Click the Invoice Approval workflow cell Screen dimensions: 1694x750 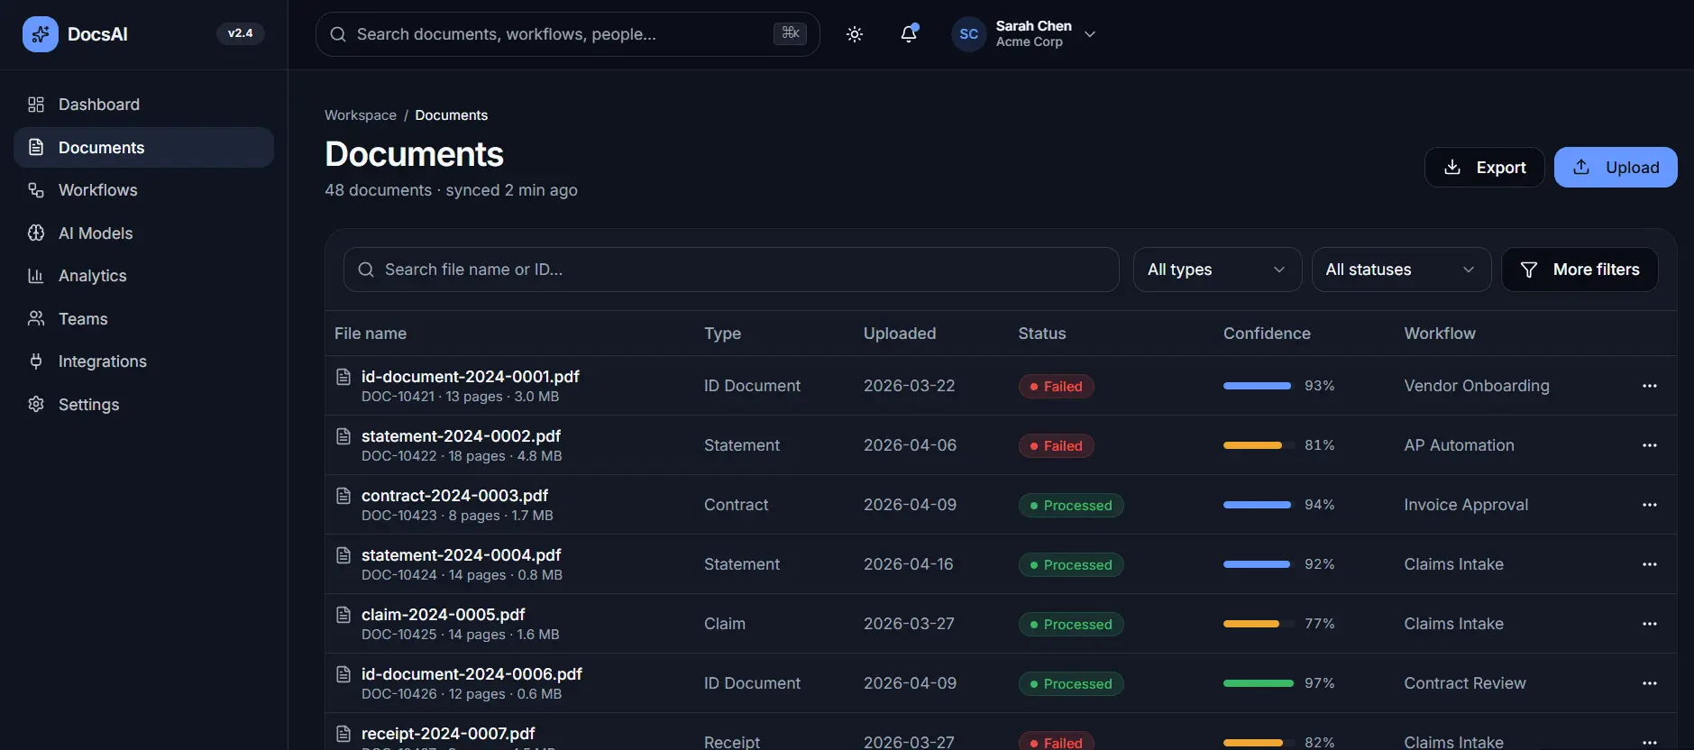pyautogui.click(x=1466, y=505)
